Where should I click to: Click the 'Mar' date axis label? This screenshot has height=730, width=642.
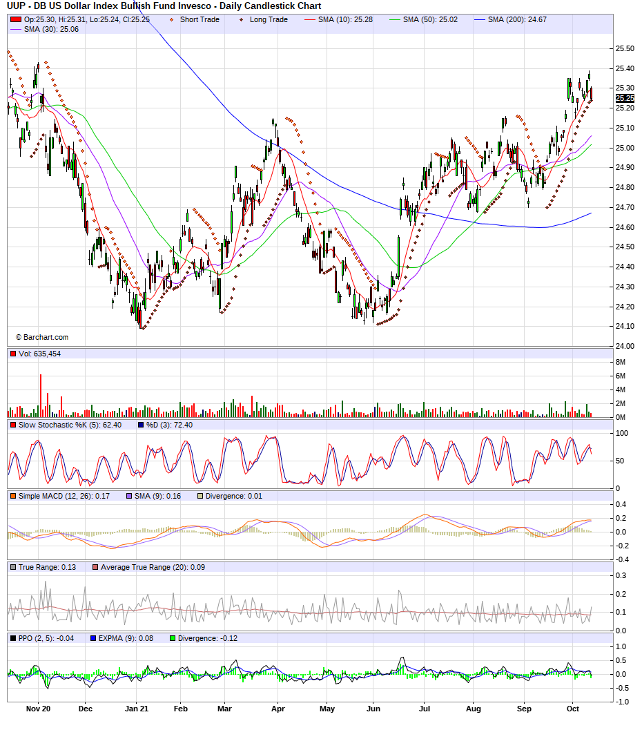(x=225, y=709)
